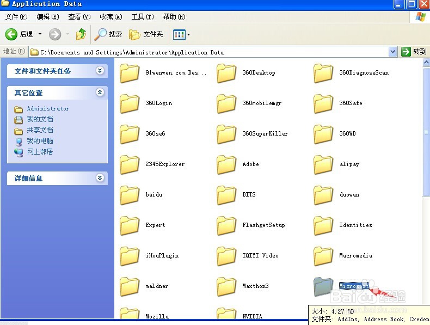This screenshot has height=325, width=430.
Task: Select the IQIYI Video folder icon
Action: click(226, 256)
